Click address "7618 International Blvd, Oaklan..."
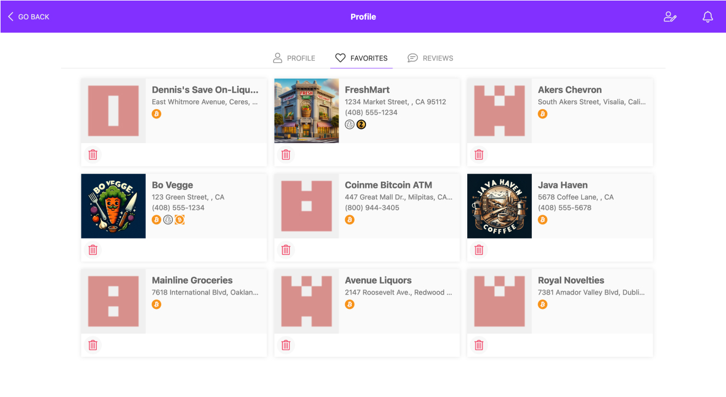726x397 pixels. tap(205, 292)
